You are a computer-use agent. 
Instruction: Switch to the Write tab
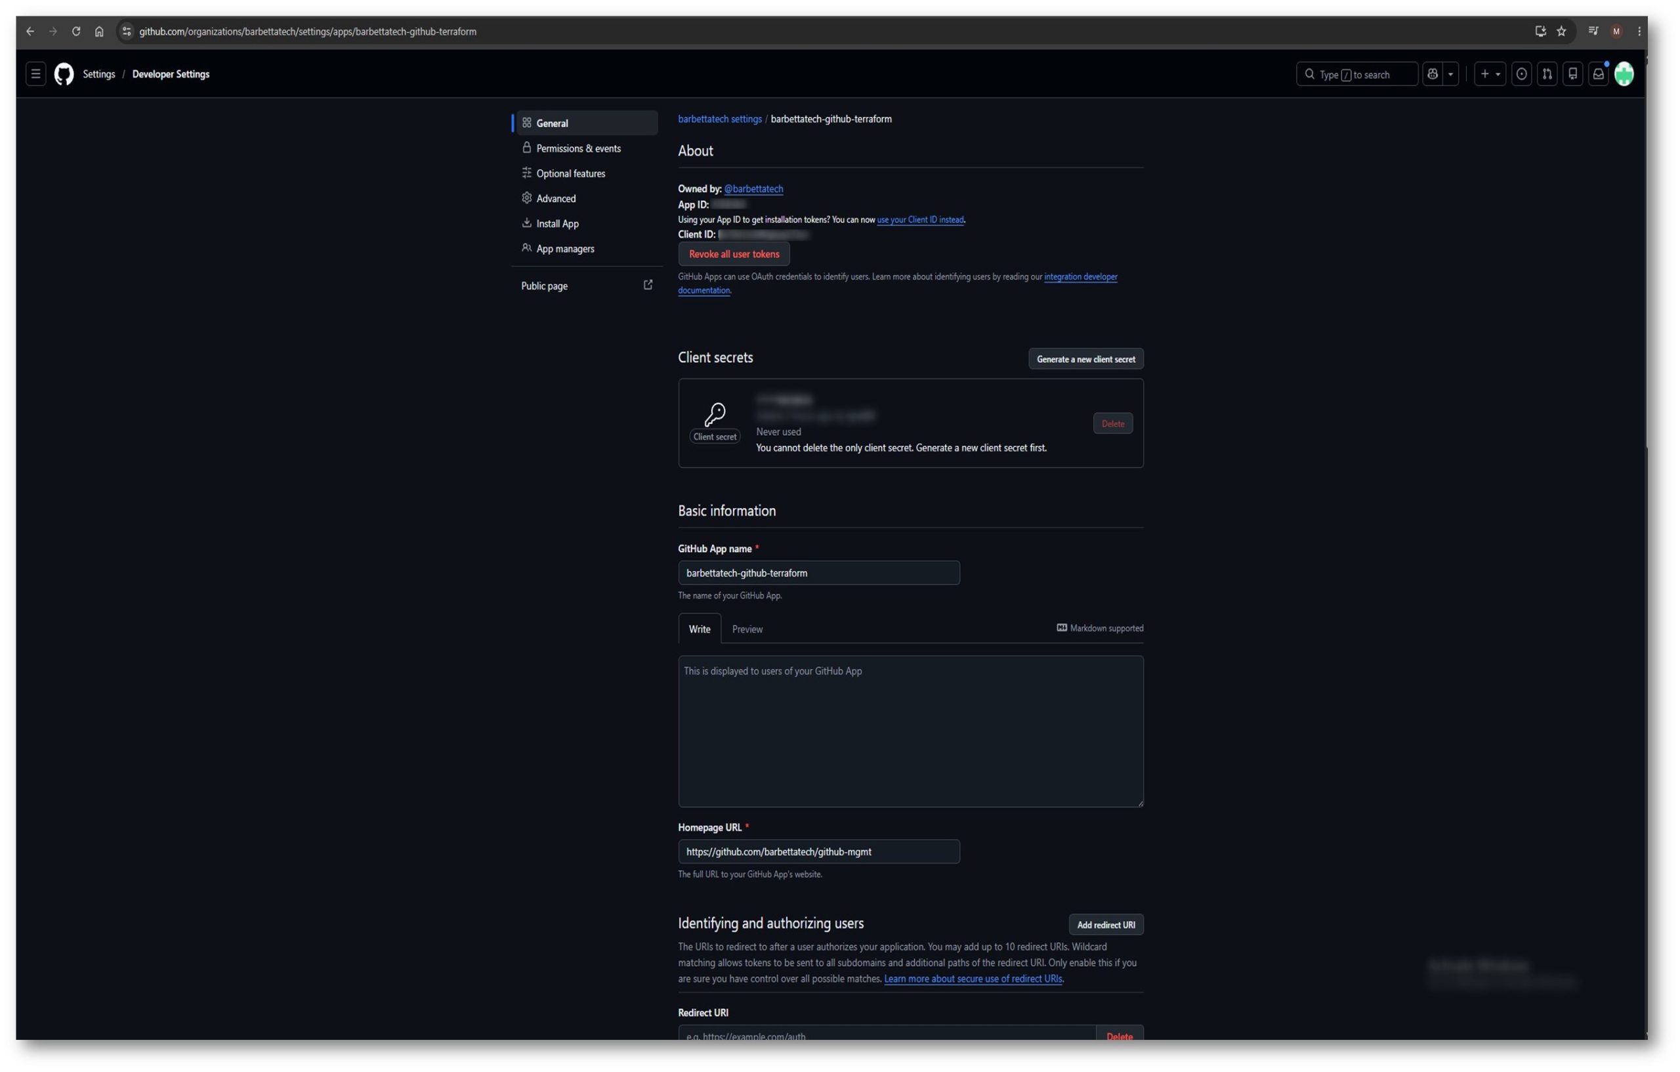tap(700, 629)
